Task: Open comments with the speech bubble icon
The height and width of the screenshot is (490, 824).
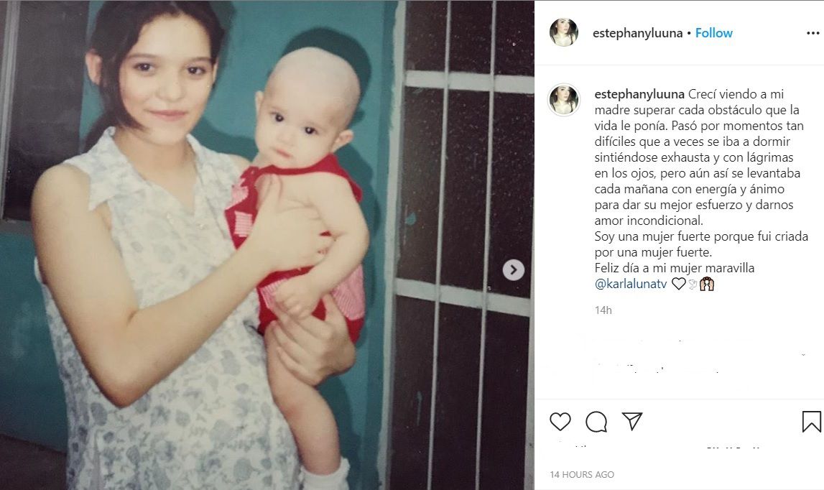Action: [596, 422]
